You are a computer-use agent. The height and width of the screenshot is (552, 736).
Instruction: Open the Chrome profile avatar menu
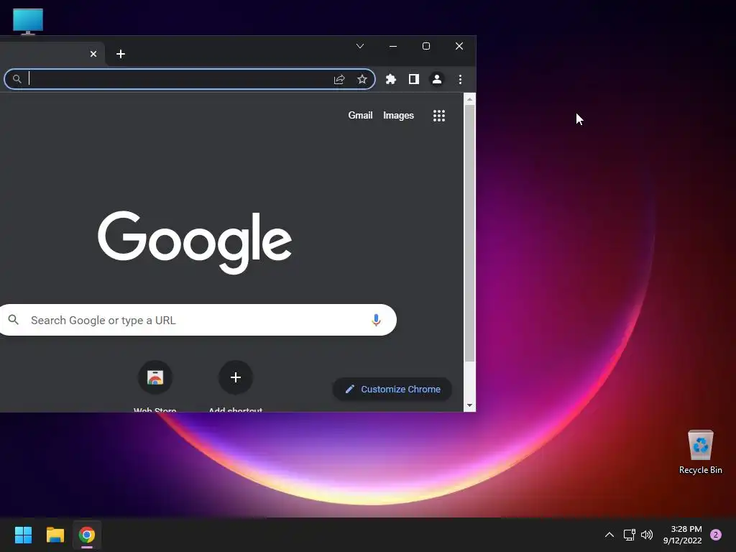coord(436,79)
